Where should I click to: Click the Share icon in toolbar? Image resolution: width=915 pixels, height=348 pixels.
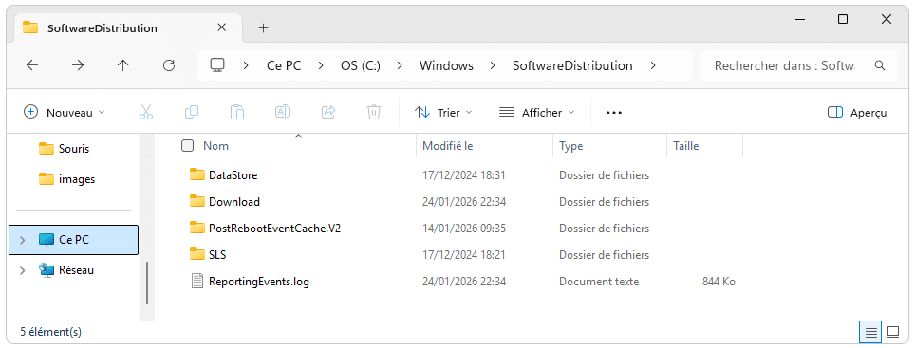328,113
